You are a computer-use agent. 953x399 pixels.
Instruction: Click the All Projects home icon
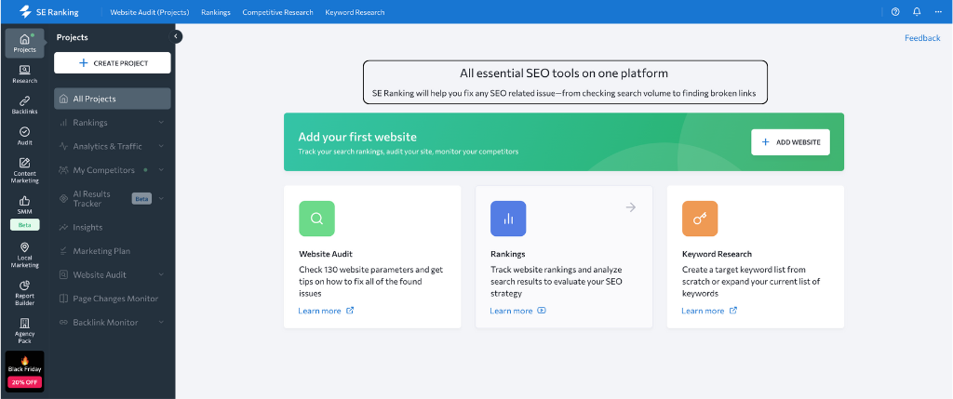pos(63,99)
